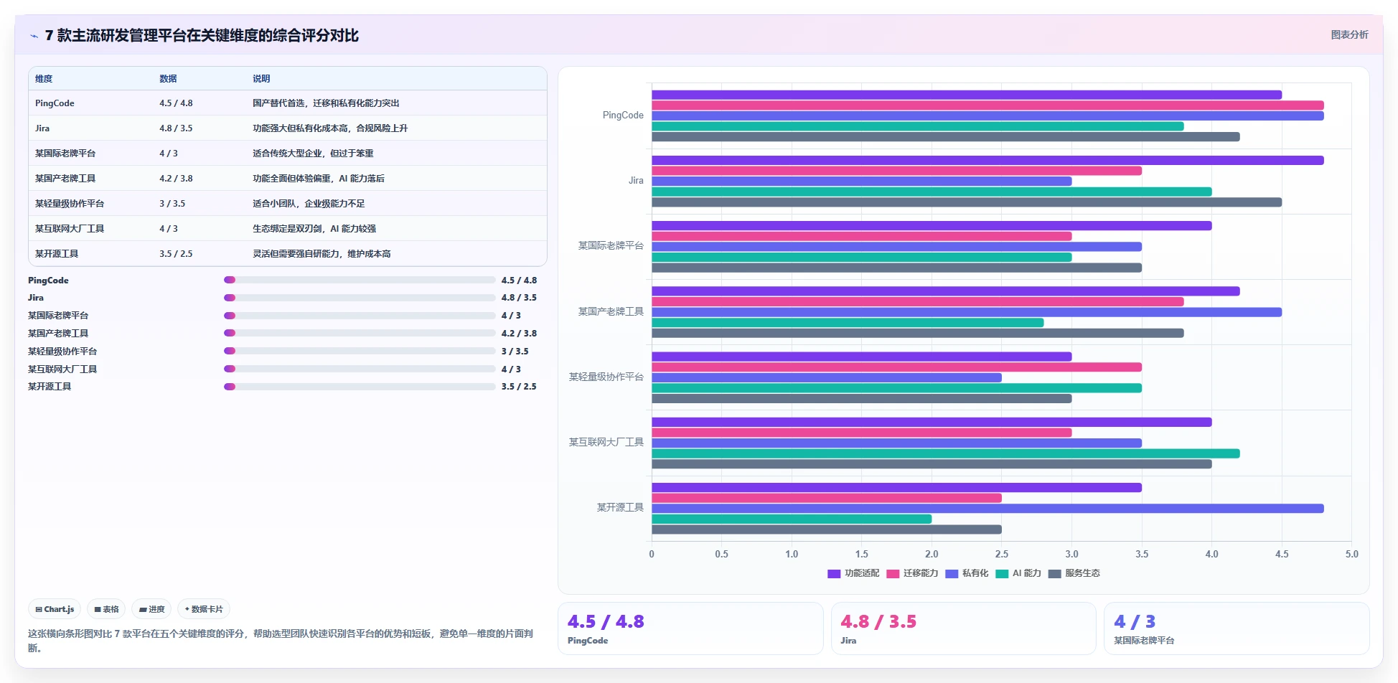Click 某互联网大厂工具 label on chart y-axis
1398x683 pixels.
[606, 443]
